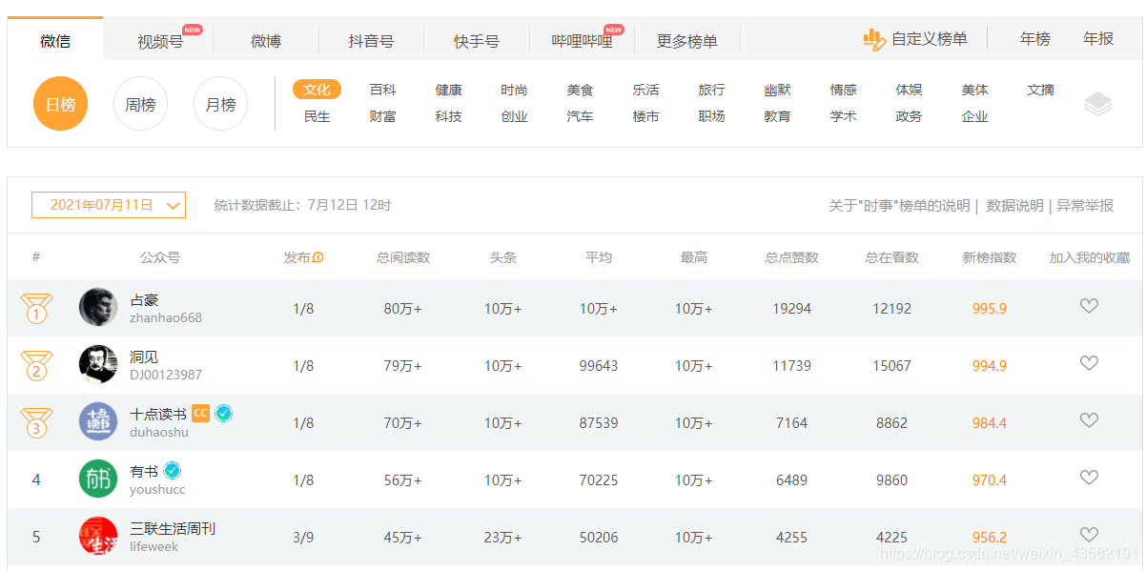Select the 文化 category
The height and width of the screenshot is (571, 1146).
point(317,90)
